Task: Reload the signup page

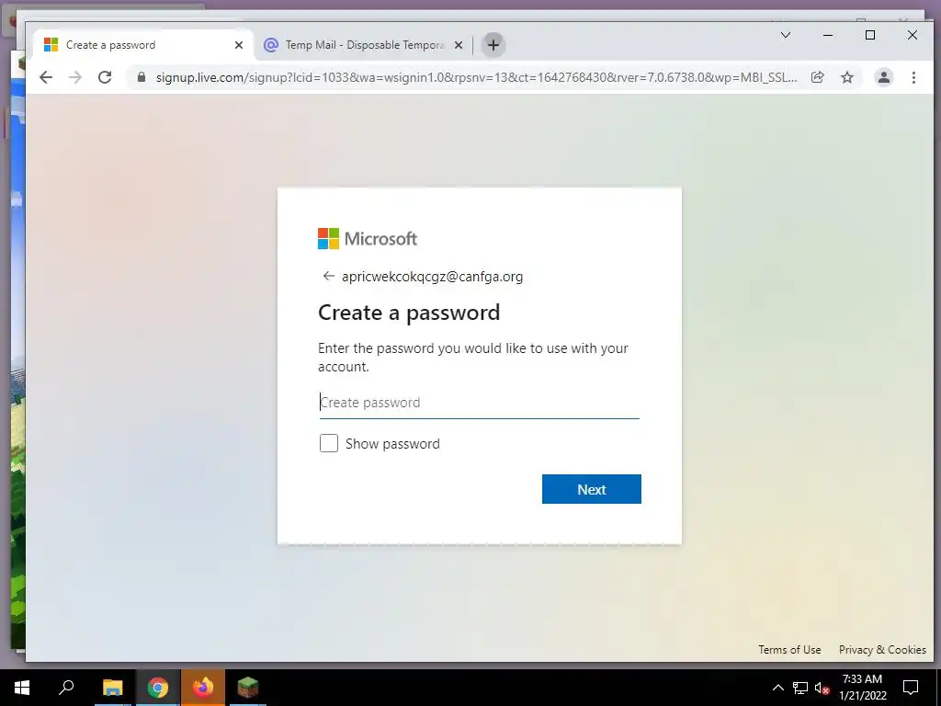Action: (x=105, y=77)
